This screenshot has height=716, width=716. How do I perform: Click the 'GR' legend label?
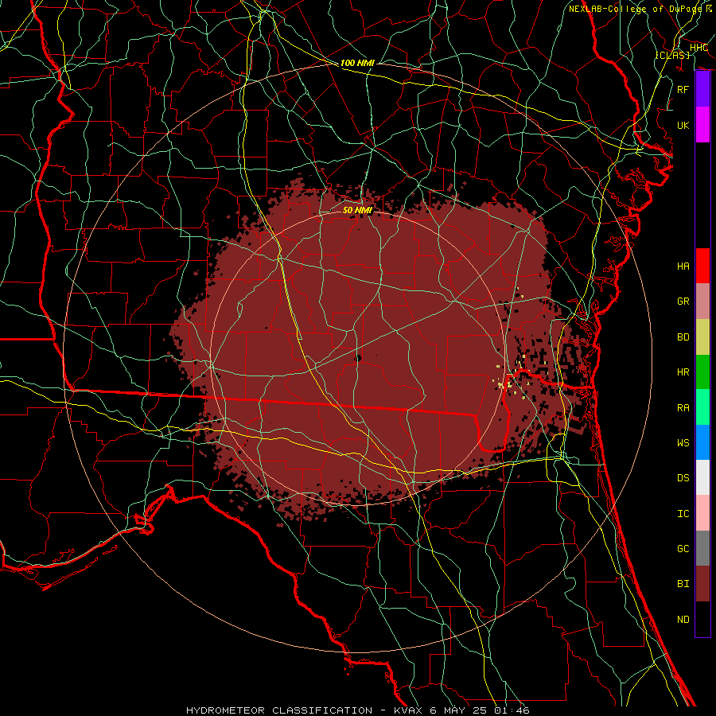683,302
